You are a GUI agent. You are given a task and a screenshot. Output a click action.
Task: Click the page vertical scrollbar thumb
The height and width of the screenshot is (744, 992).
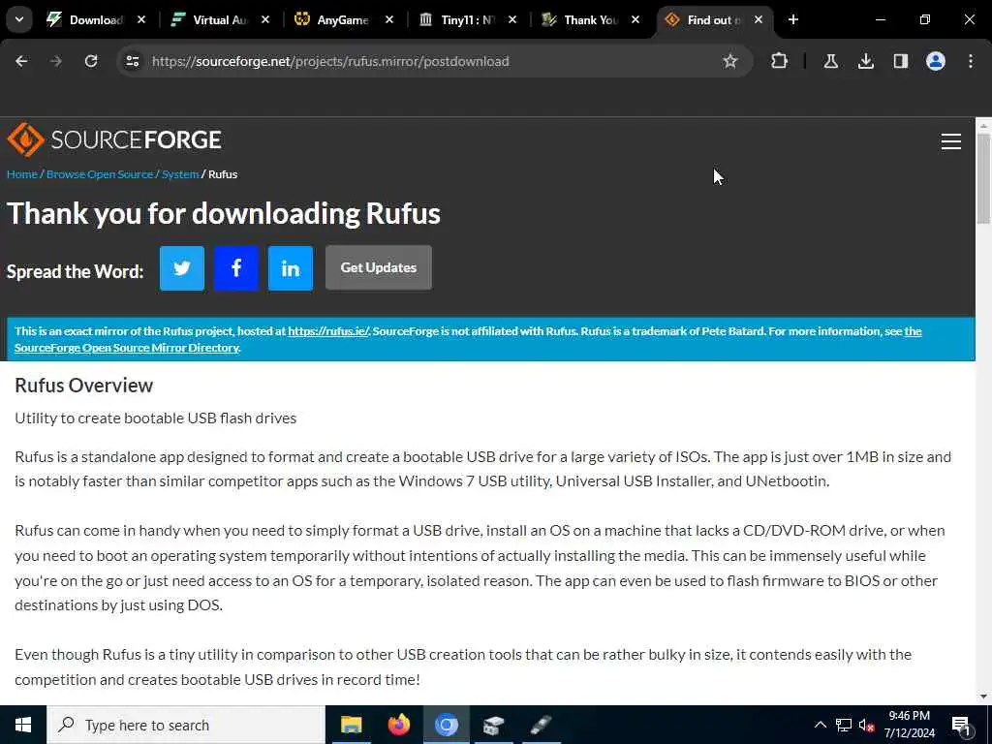pyautogui.click(x=983, y=179)
